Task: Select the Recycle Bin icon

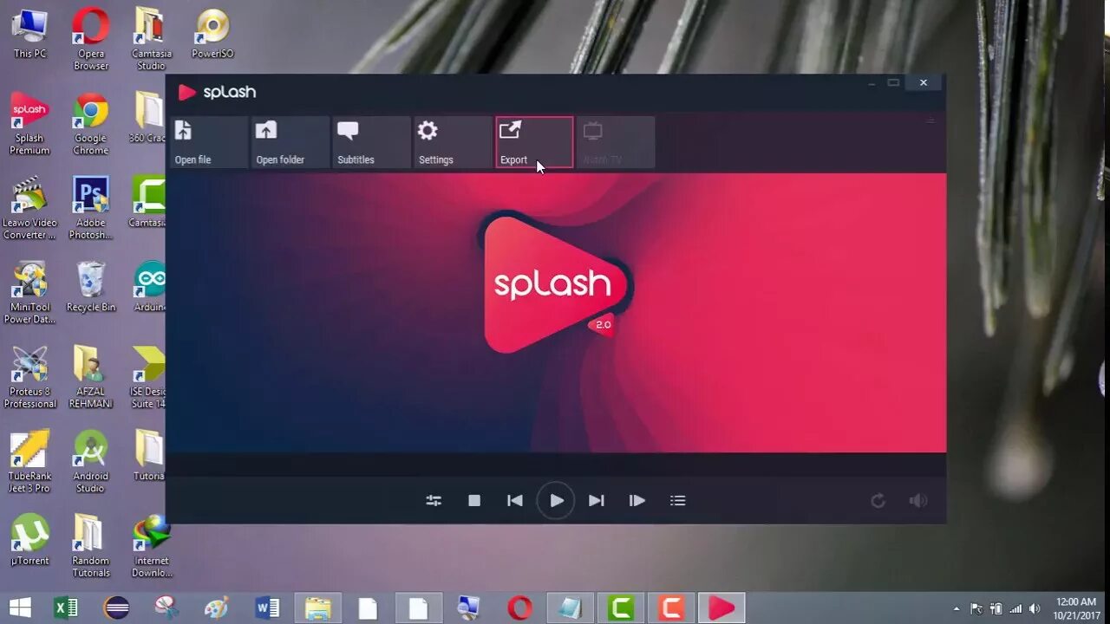Action: [x=90, y=288]
